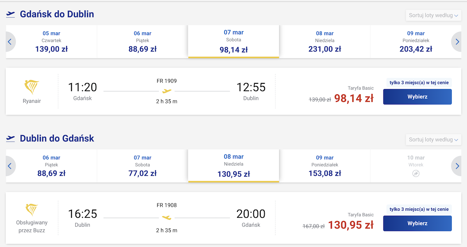Click Wybierz for the 130,95 zł flight
The image size is (467, 247).
click(x=417, y=223)
